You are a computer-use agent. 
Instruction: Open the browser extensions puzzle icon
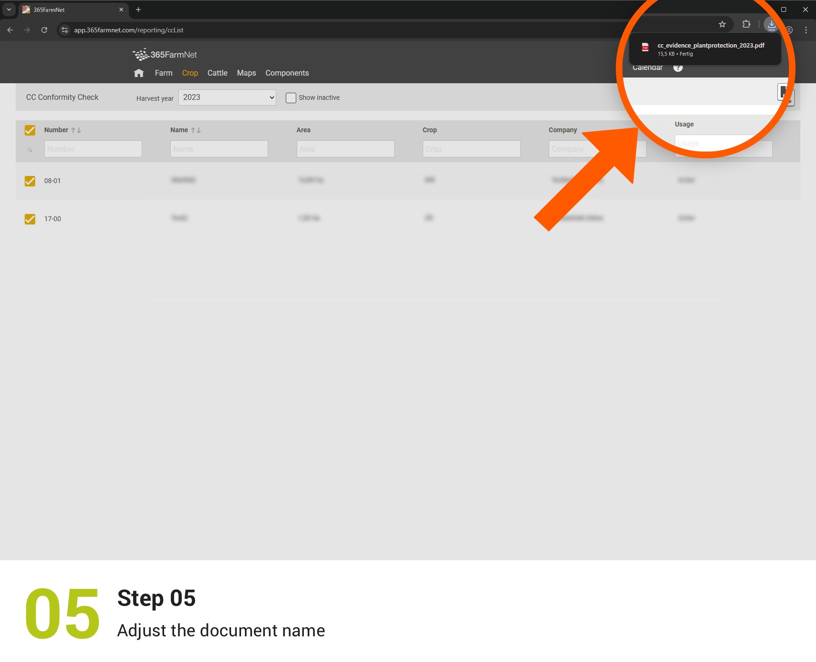746,24
